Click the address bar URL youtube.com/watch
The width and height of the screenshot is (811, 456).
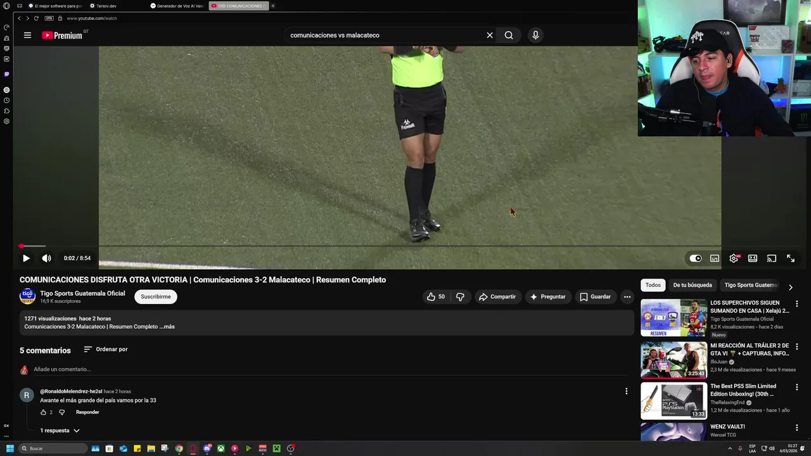click(92, 18)
